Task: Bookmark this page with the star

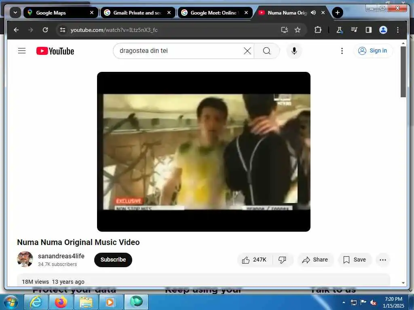Action: (x=298, y=30)
